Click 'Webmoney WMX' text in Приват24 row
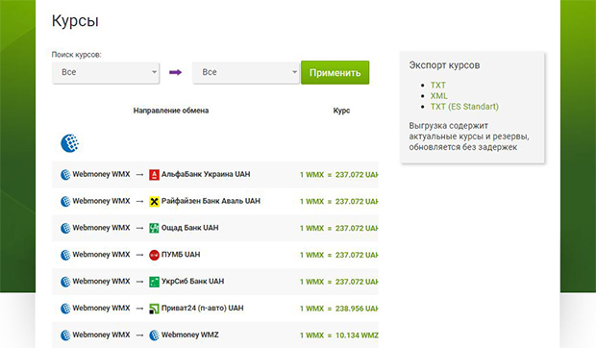The height and width of the screenshot is (348, 596). [x=101, y=309]
